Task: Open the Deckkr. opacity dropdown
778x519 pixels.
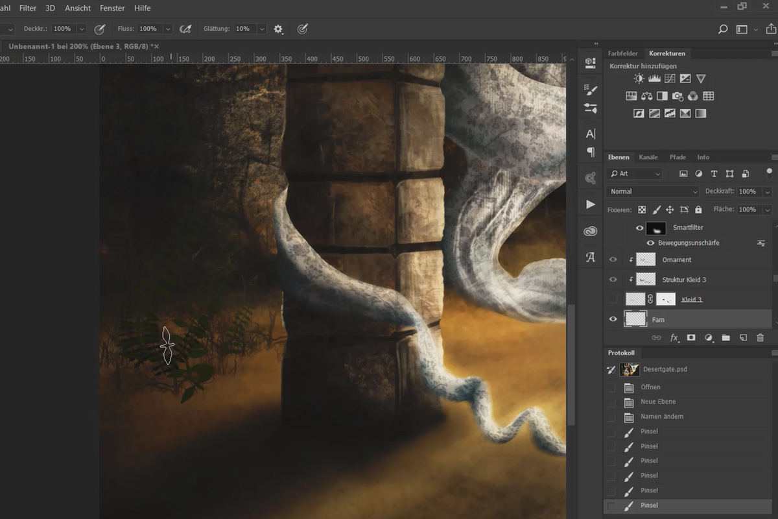Action: click(81, 29)
